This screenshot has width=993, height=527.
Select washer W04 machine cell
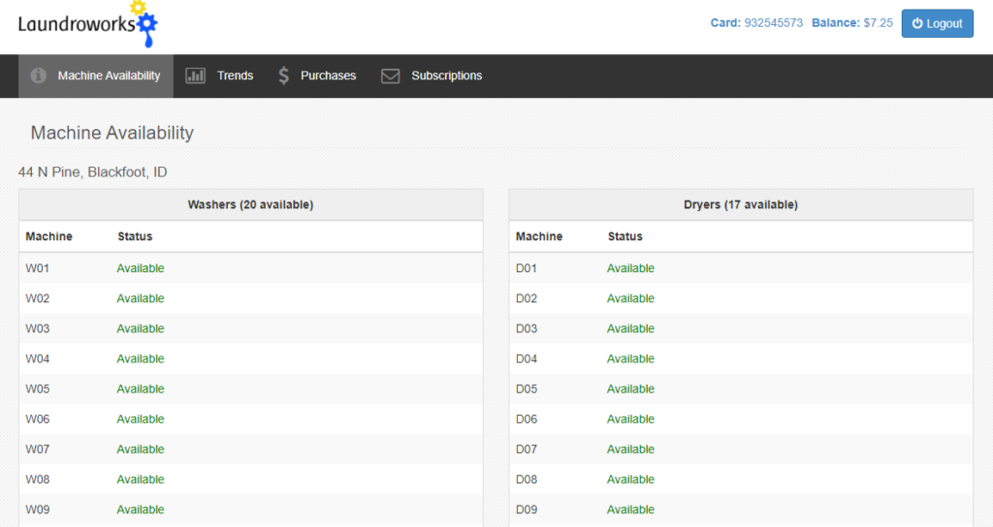[x=38, y=358]
